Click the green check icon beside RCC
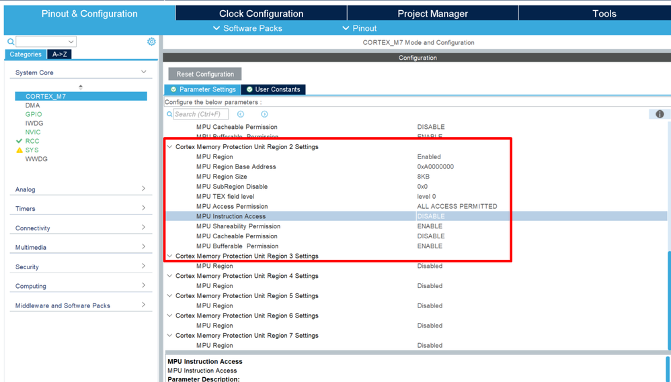 click(x=19, y=141)
